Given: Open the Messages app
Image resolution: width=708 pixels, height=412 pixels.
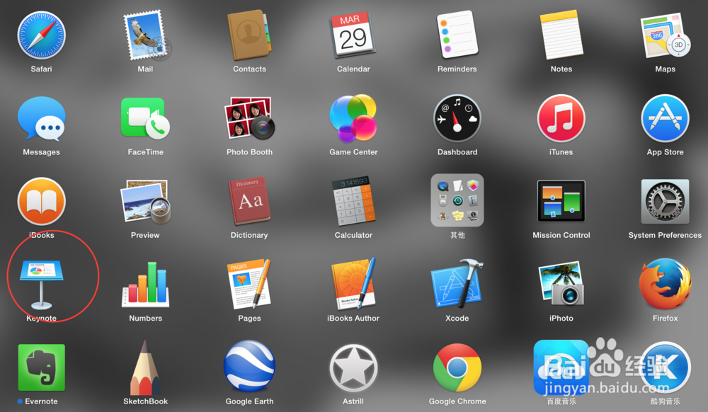Looking at the screenshot, I should (x=42, y=119).
